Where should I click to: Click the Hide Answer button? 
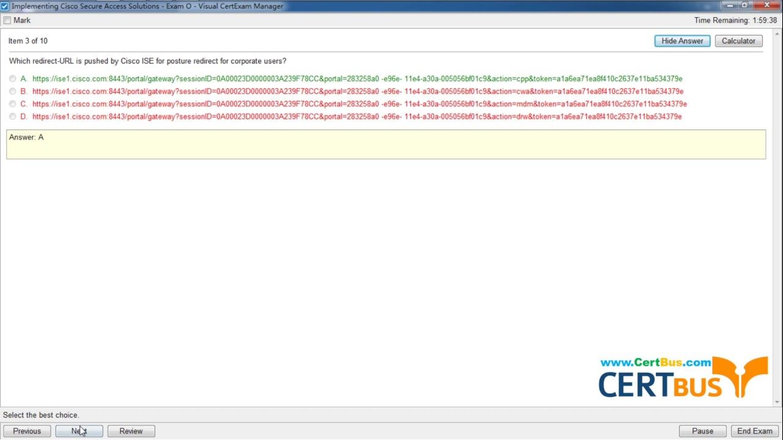coord(682,41)
